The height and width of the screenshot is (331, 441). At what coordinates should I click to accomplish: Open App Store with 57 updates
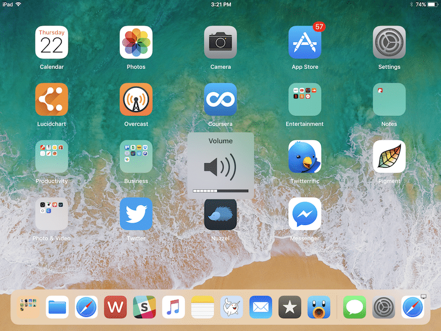pos(305,42)
